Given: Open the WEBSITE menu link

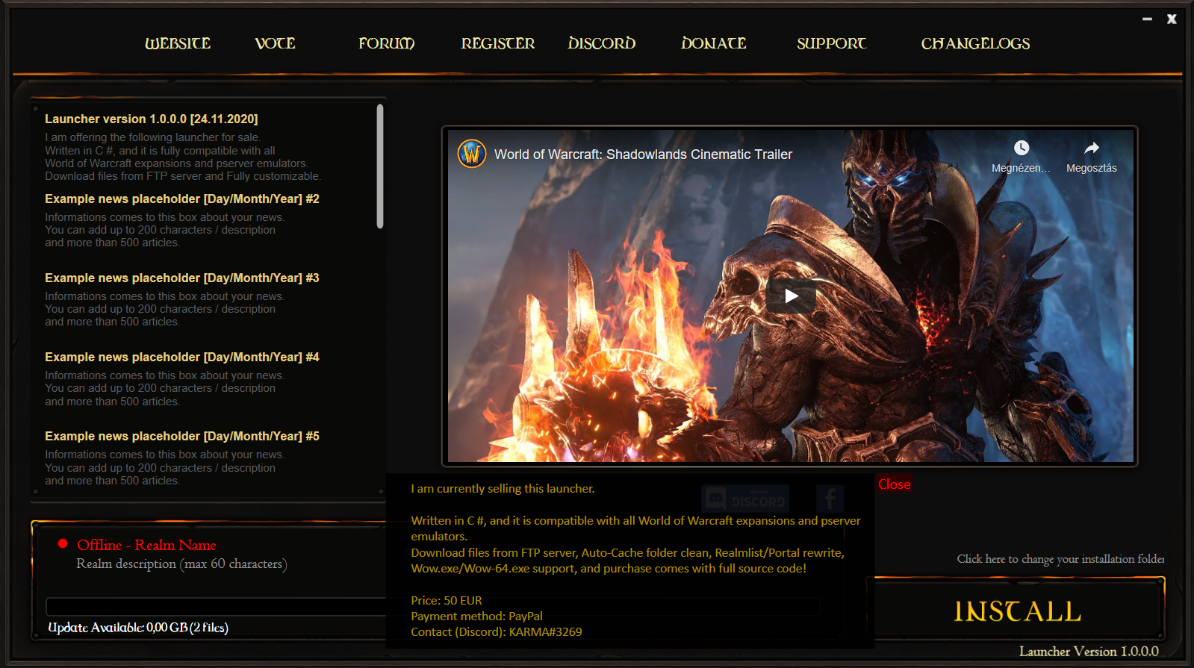Looking at the screenshot, I should (x=178, y=43).
